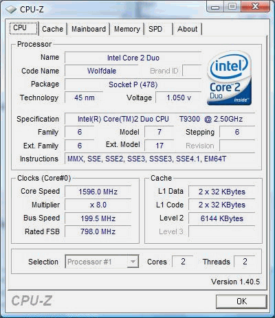Click the Bus Speed value '199.5 MHz'
Screen dimensions: 275x318
coord(98,218)
